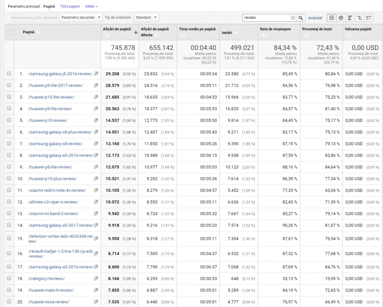The height and width of the screenshot is (307, 383).
Task: Open the Parametru secundar dropdown
Action: click(x=81, y=18)
